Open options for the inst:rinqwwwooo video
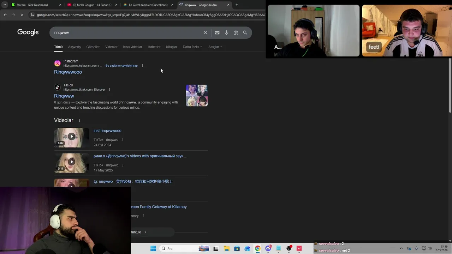Screen dimensions: 452x254 pos(123,140)
